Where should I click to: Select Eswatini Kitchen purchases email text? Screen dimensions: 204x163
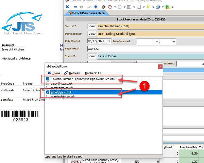coord(83,79)
